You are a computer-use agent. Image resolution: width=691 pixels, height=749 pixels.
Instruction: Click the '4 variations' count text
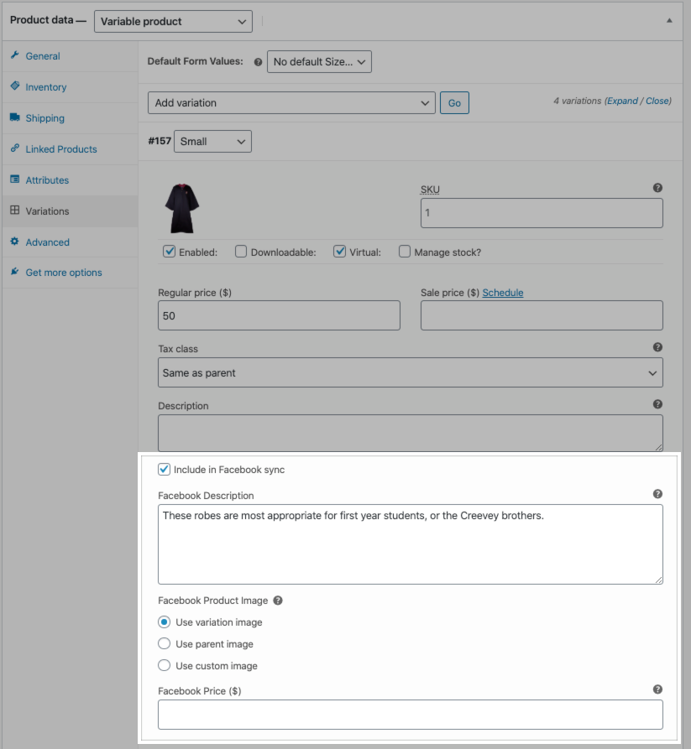577,101
